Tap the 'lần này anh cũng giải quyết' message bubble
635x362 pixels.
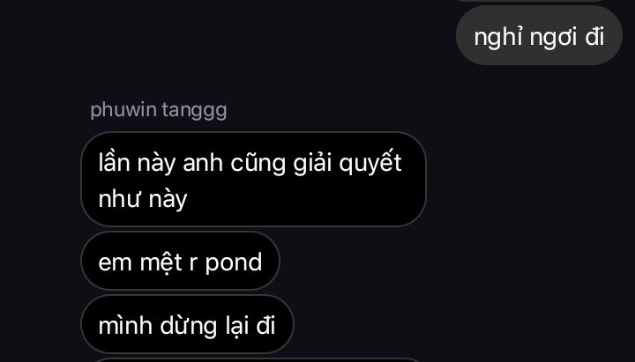coord(253,179)
